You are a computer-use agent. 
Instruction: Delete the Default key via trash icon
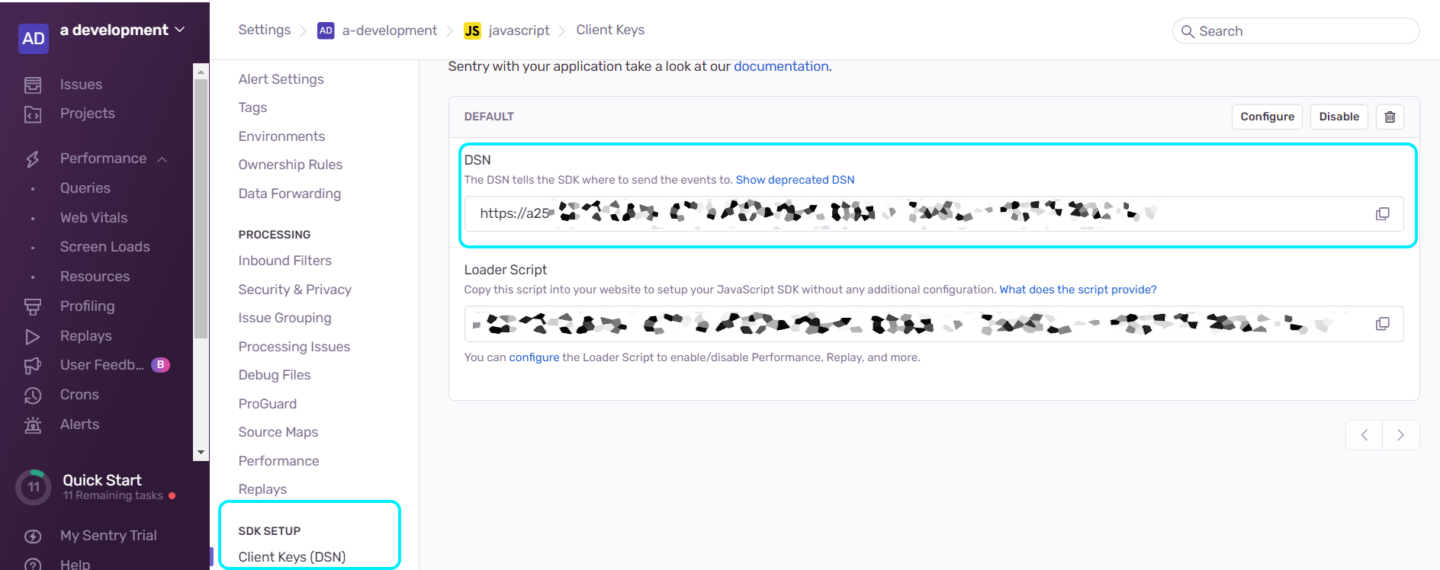1390,117
